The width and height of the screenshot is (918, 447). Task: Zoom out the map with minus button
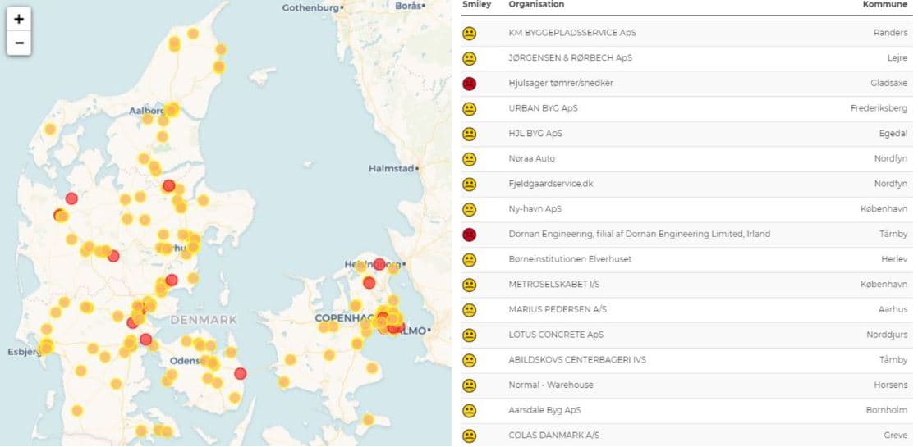[19, 43]
